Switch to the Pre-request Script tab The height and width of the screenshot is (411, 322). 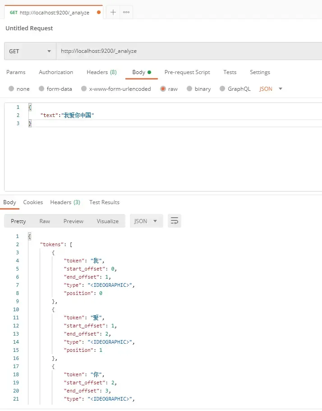187,72
